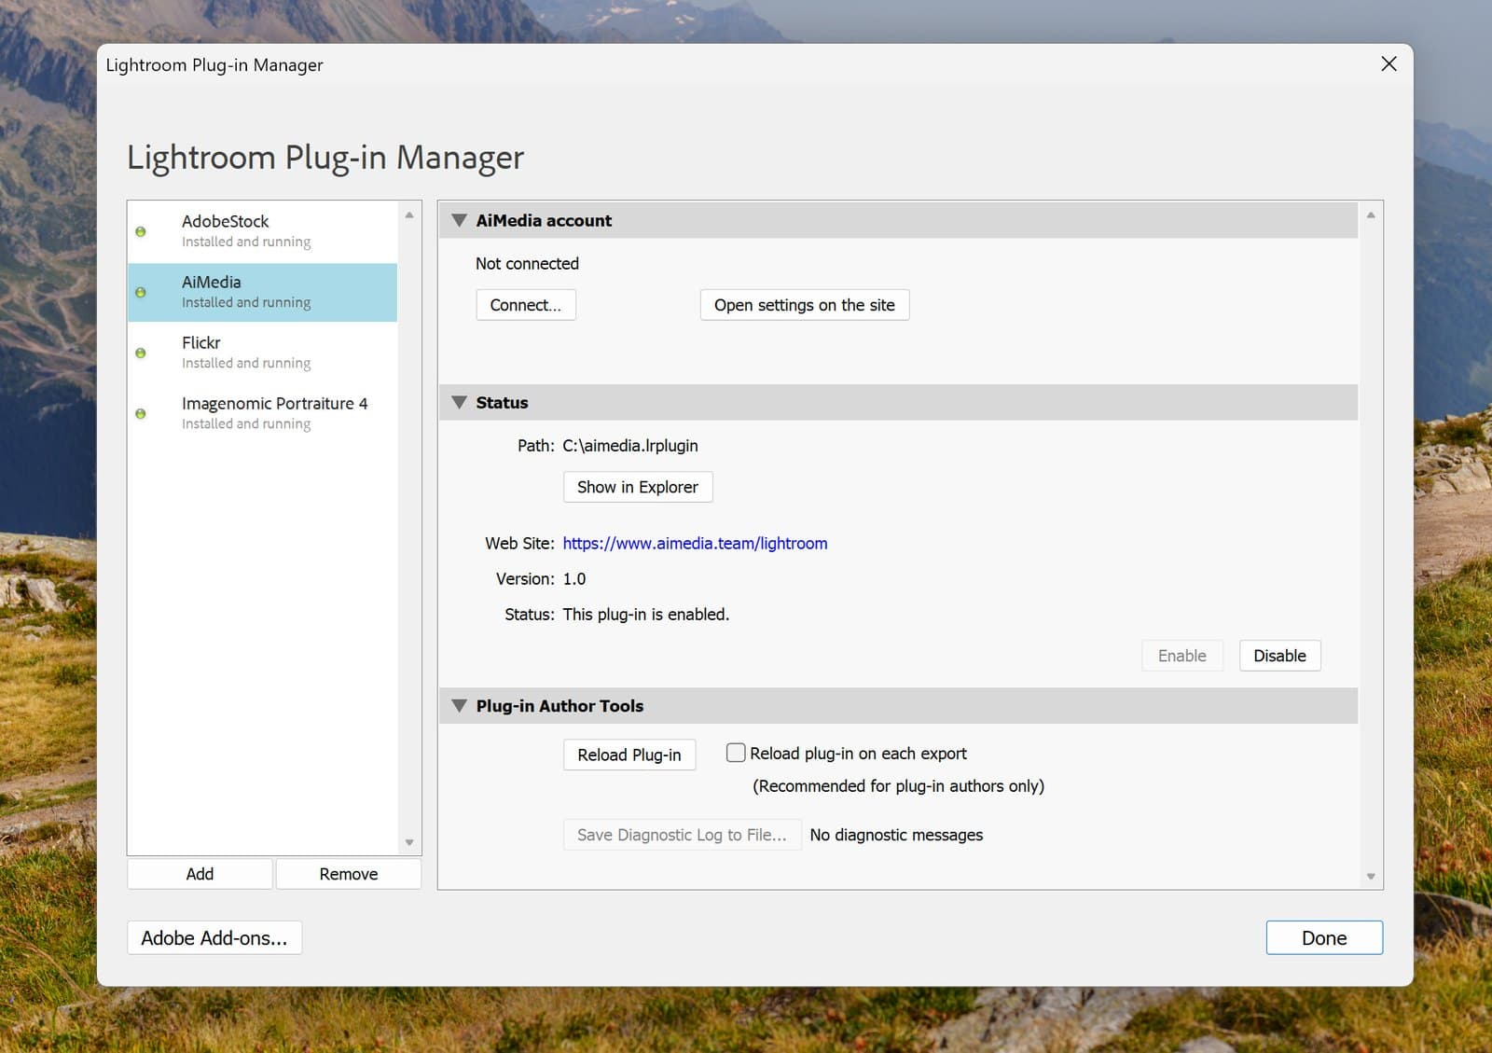Open settings on the site
The height and width of the screenshot is (1053, 1492).
(805, 305)
